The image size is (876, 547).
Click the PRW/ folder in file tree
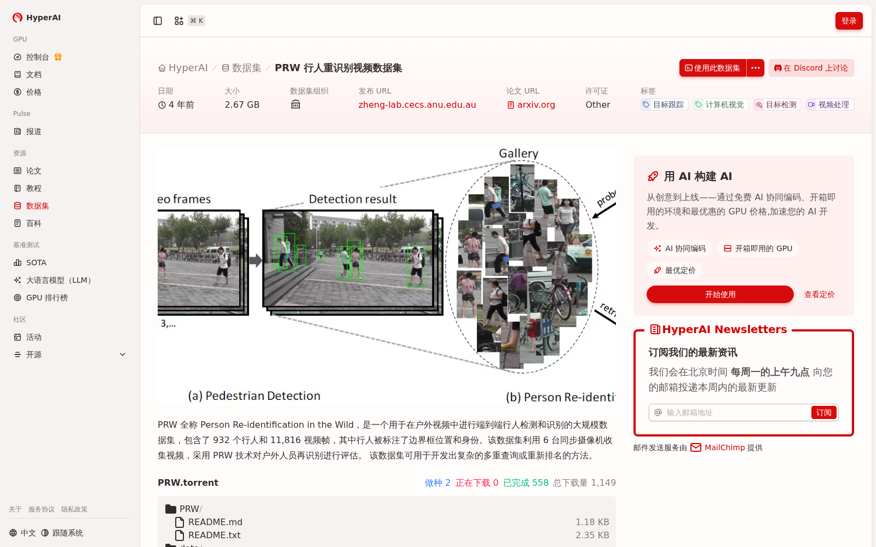(x=184, y=509)
